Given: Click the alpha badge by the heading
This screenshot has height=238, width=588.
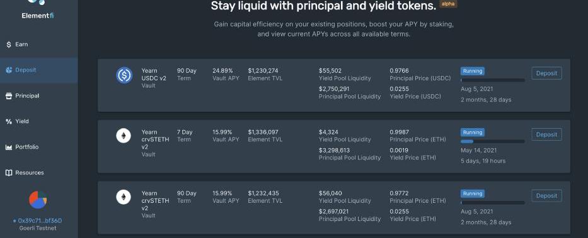Looking at the screenshot, I should click(x=448, y=4).
